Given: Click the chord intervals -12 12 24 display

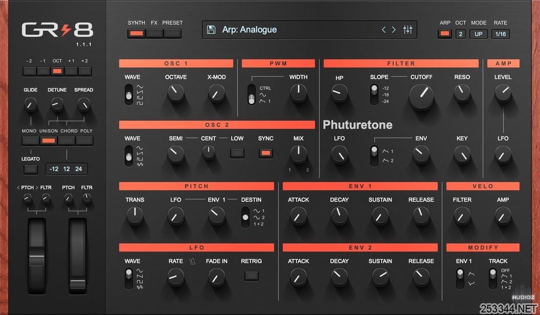Looking at the screenshot, I should click(66, 169).
